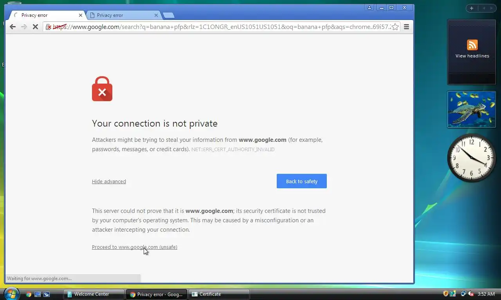This screenshot has height=300, width=501.
Task: Click the muted volume tray icon
Action: (x=471, y=294)
